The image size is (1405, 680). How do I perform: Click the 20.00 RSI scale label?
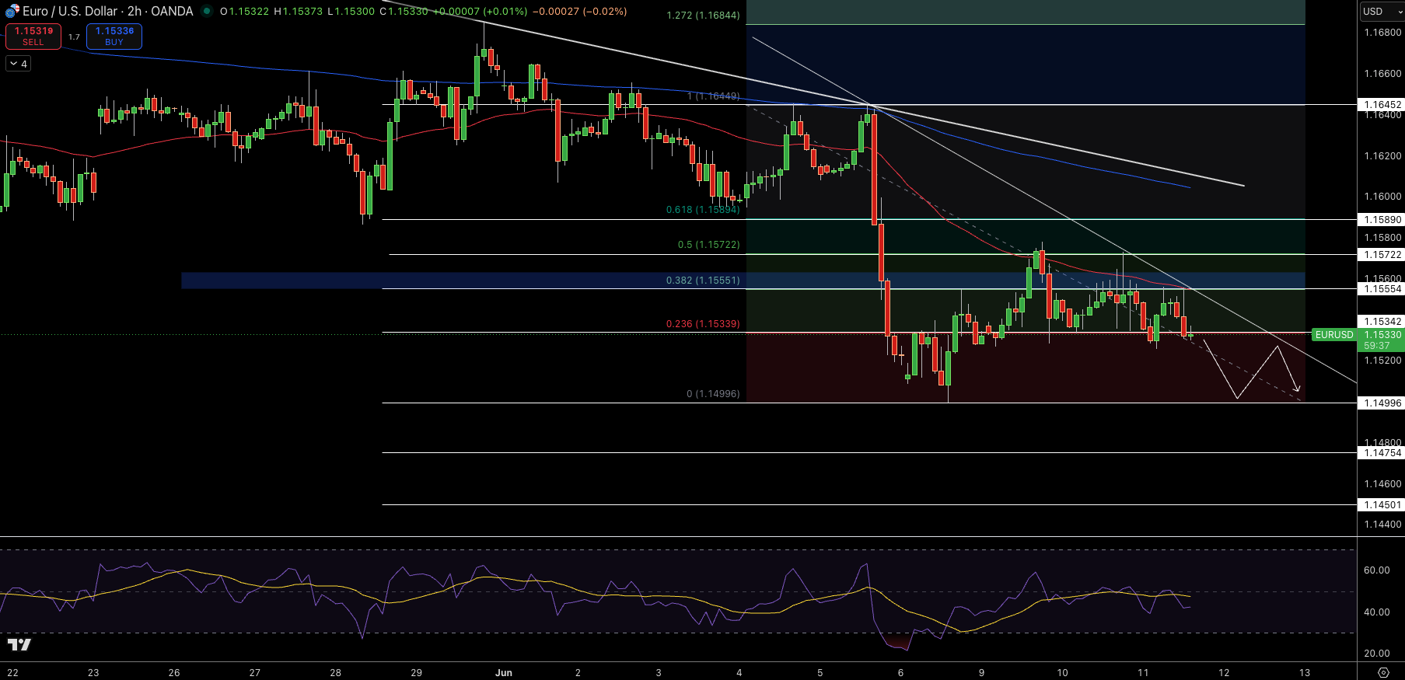[x=1376, y=654]
